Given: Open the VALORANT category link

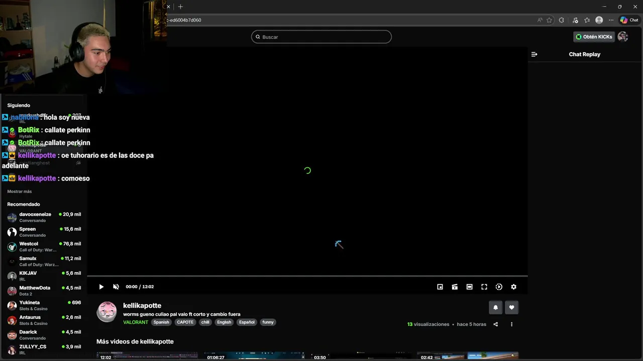Looking at the screenshot, I should pos(136,322).
